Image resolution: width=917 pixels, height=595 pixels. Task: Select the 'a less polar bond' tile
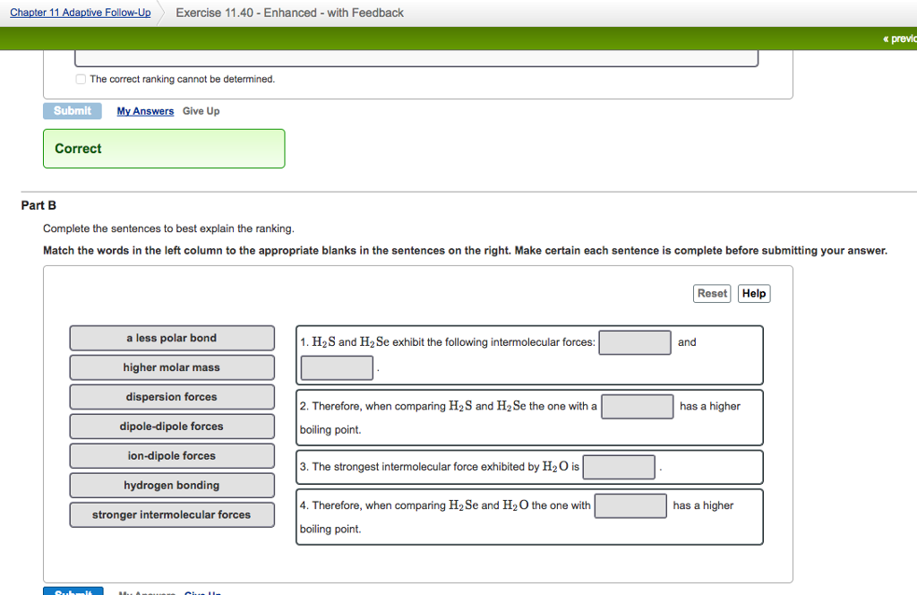pyautogui.click(x=172, y=338)
